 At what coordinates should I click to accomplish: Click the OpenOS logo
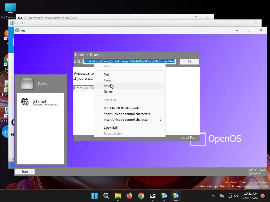[216, 139]
